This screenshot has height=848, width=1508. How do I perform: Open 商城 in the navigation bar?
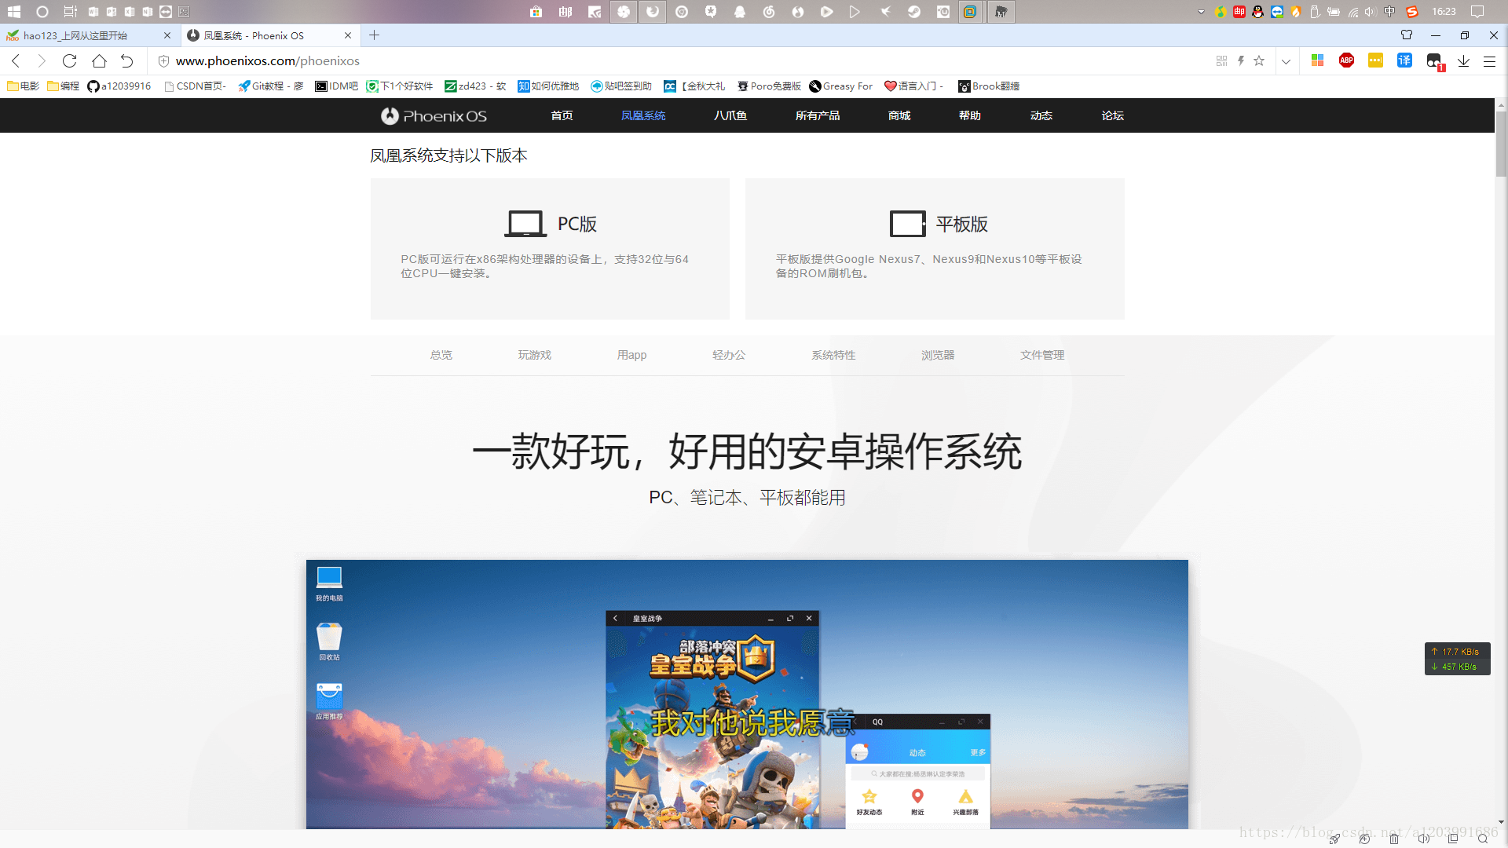click(899, 115)
